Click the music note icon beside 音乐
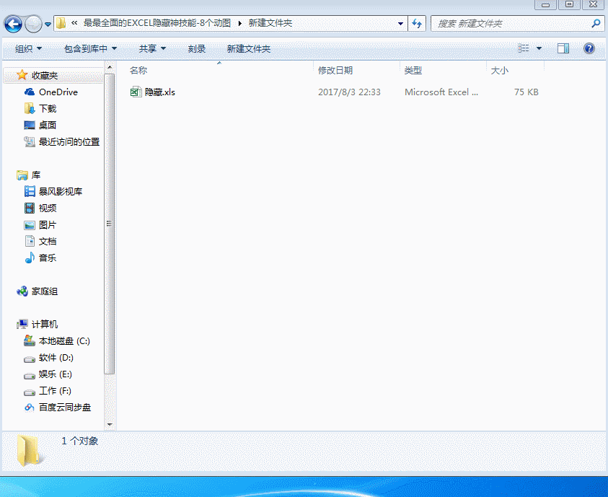This screenshot has width=608, height=497. coord(30,258)
